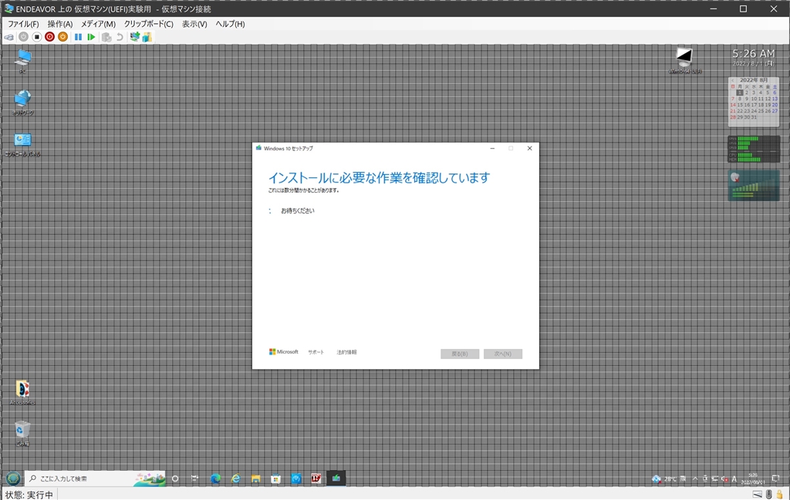The width and height of the screenshot is (790, 500).
Task: Open the guest Start menu button
Action: click(x=13, y=478)
